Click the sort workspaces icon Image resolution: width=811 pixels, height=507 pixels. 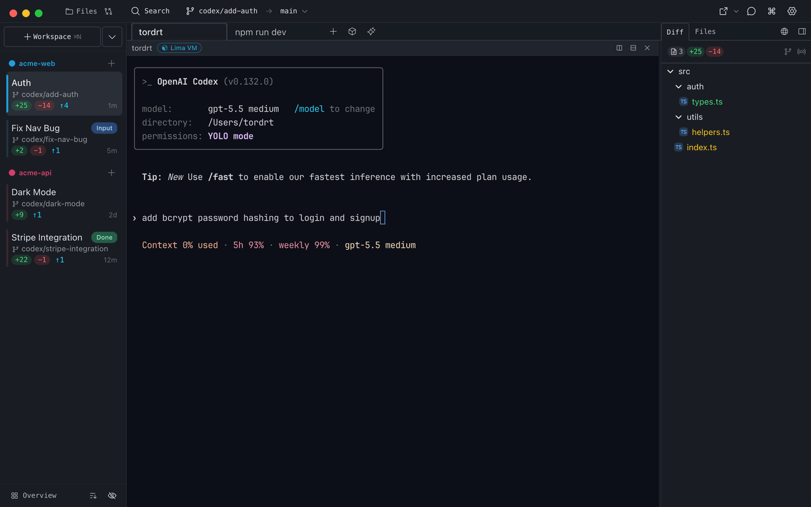(93, 496)
